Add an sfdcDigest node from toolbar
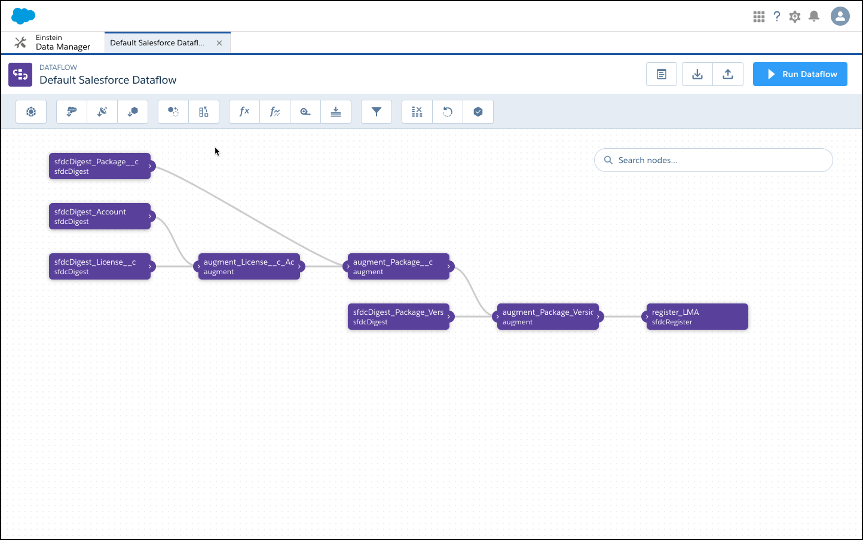 72,112
